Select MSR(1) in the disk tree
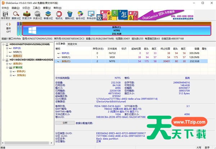The width and height of the screenshot is (216, 149). [x=18, y=52]
